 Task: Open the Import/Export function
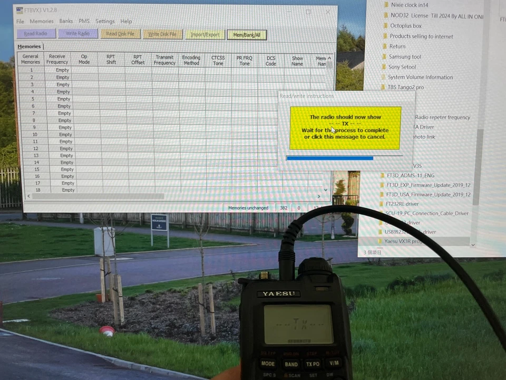coord(205,34)
